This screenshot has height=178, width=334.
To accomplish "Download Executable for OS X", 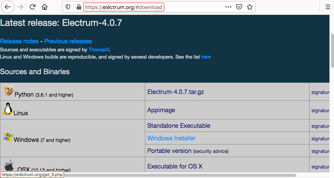I will (x=175, y=166).
